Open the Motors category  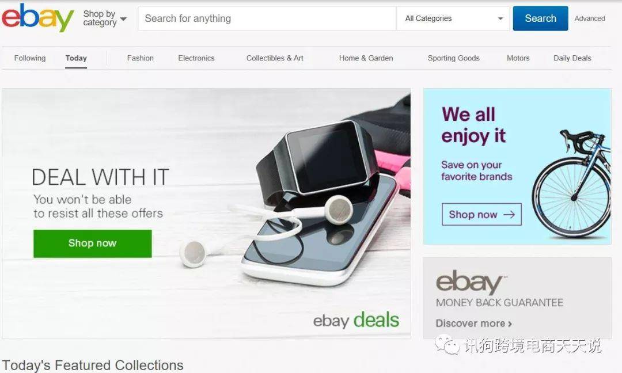(x=518, y=58)
